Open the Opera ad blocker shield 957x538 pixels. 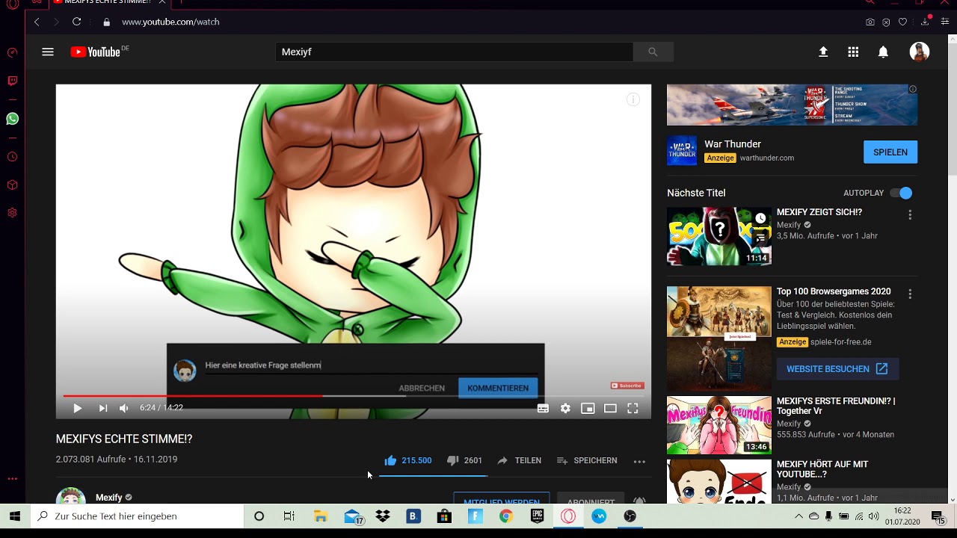tap(887, 22)
